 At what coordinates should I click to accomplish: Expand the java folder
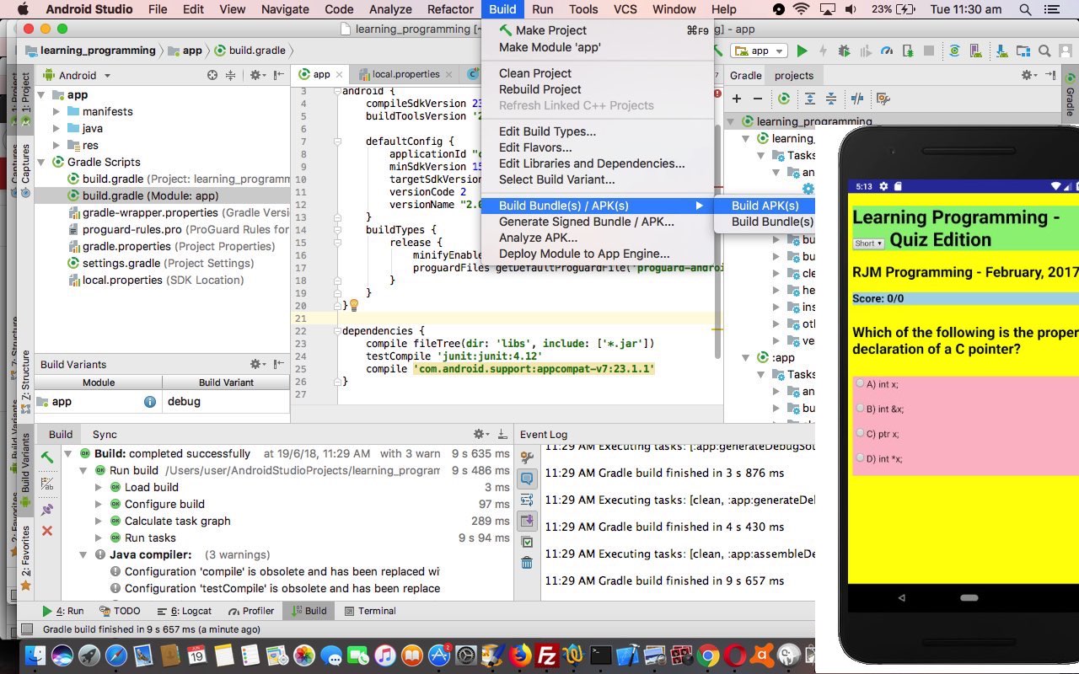(x=56, y=128)
